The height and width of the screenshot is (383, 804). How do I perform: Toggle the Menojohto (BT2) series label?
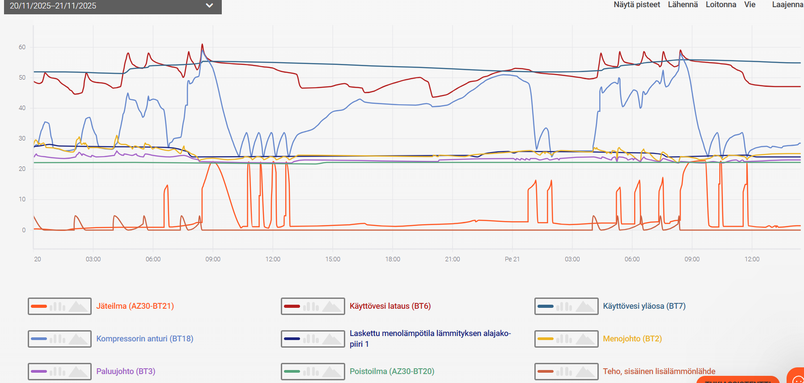[632, 339]
